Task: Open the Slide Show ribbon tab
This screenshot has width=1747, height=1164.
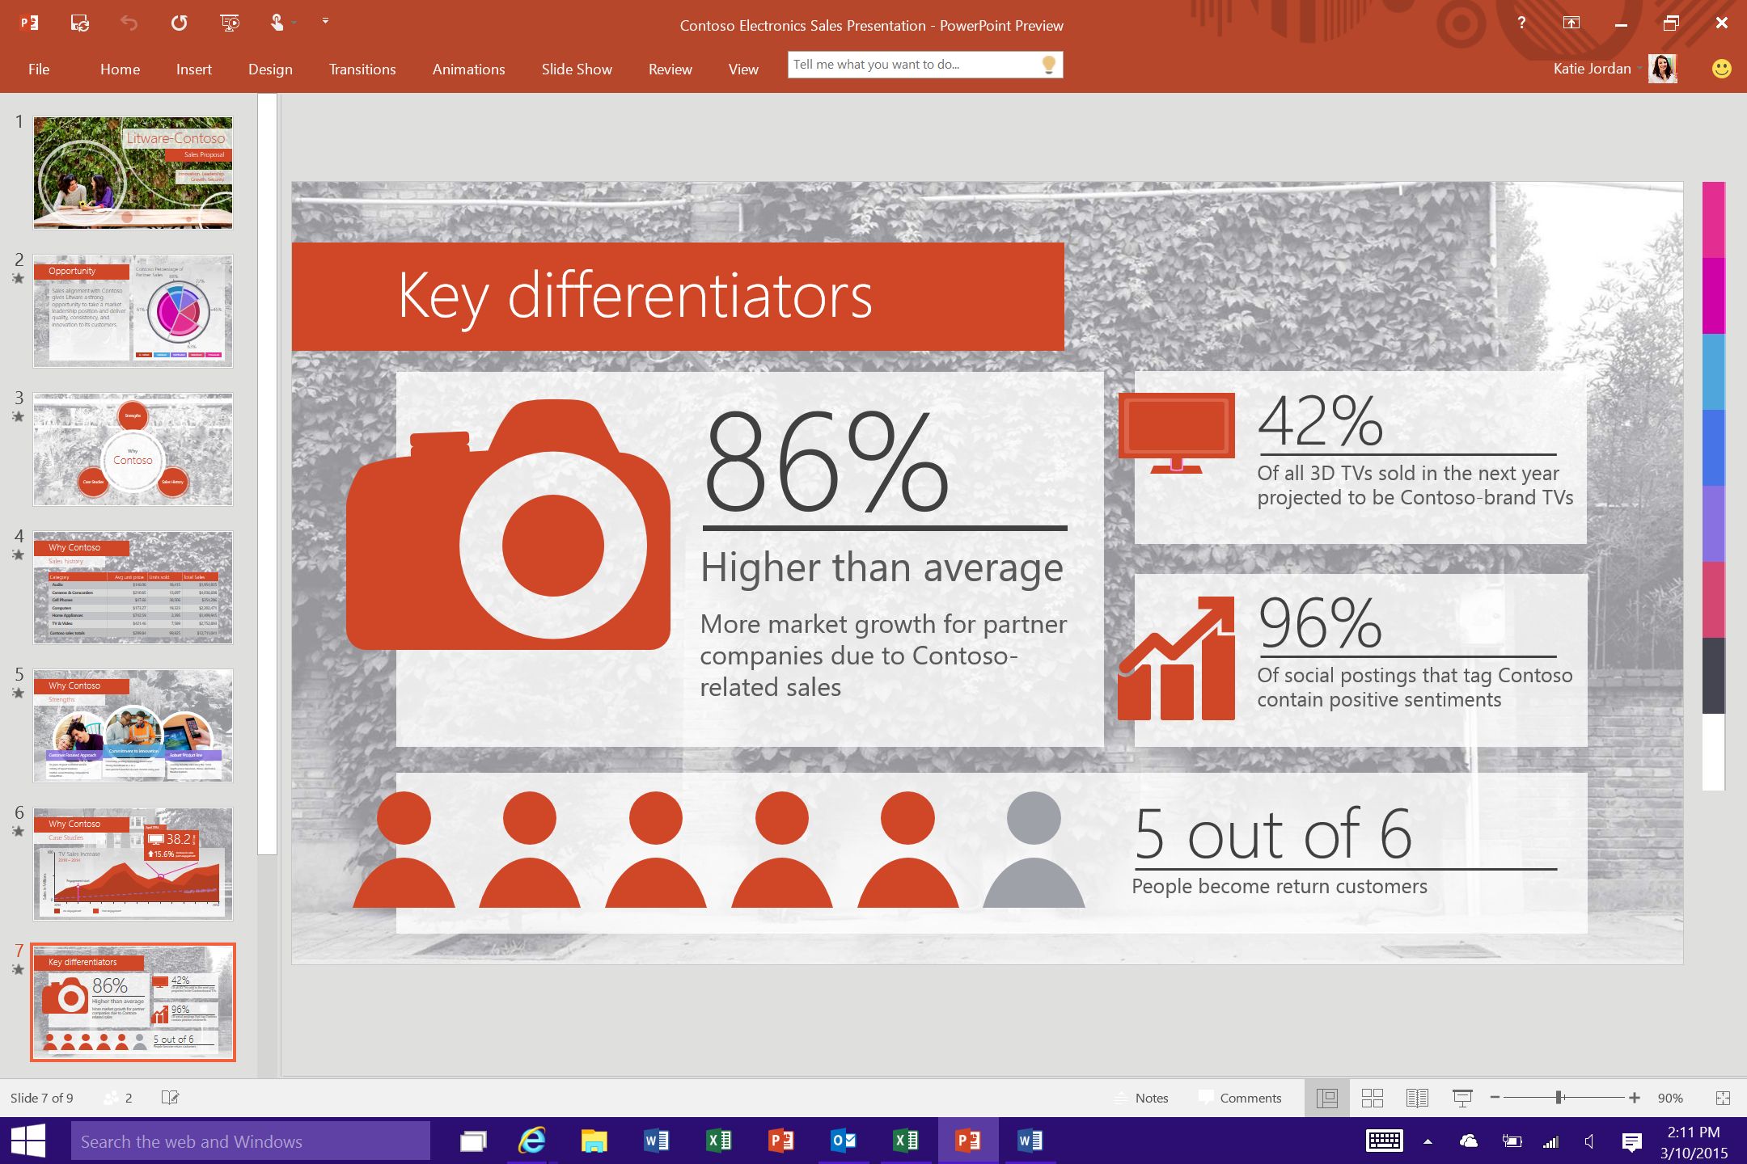Action: pos(577,70)
